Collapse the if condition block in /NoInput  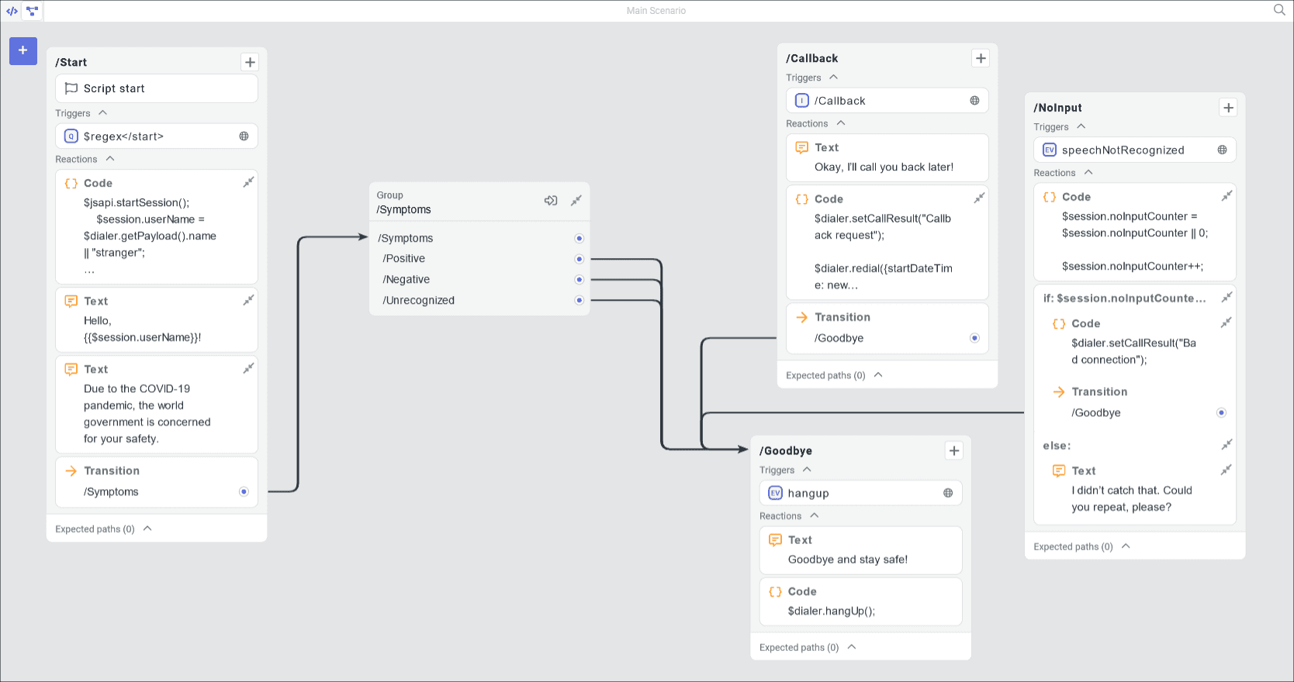pos(1227,298)
